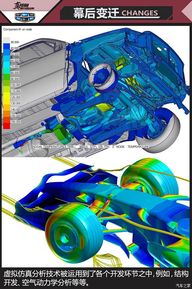This screenshot has height=289, width=192.
Task: Pick the green 90.000 legend color
Action: coord(6,77)
